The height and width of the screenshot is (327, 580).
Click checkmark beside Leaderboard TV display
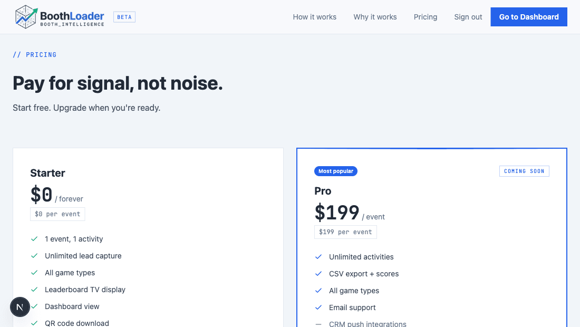[34, 290]
